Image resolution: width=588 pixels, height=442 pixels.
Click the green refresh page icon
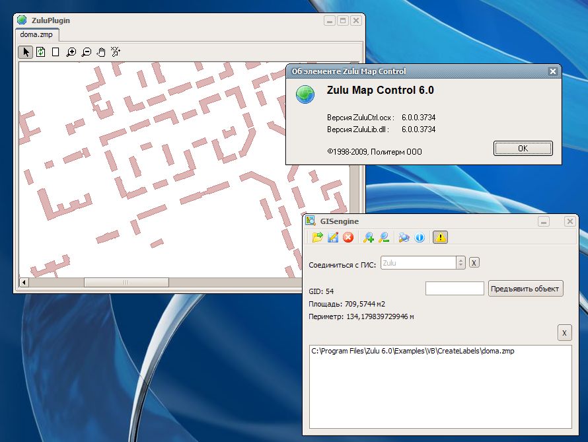(41, 52)
